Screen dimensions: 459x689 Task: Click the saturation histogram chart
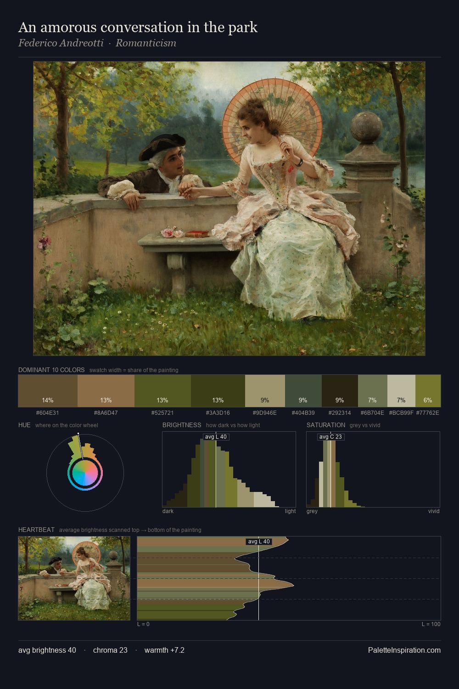tap(373, 469)
